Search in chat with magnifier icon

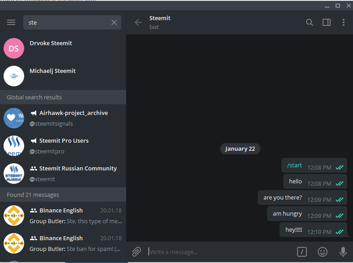(310, 22)
